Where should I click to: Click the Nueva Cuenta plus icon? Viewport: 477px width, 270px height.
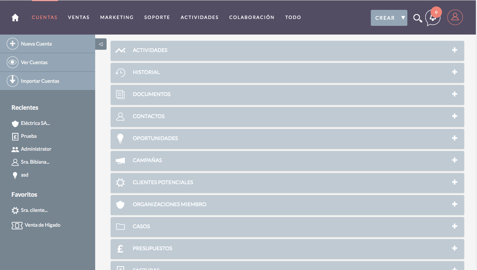[13, 44]
